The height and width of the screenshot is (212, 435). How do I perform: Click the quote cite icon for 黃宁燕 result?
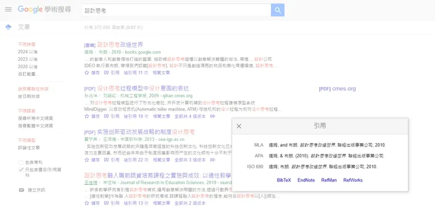tap(106, 160)
